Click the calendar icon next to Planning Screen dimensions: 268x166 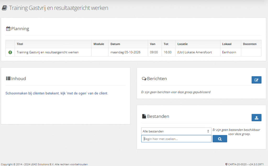point(8,29)
